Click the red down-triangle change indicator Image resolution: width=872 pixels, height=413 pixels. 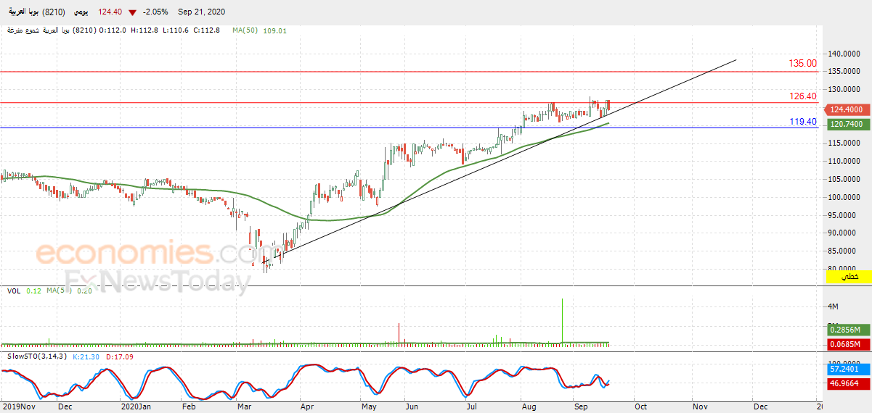(131, 13)
